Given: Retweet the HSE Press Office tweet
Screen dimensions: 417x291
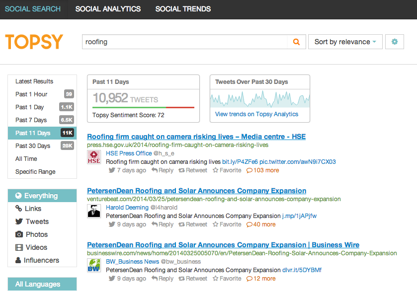Looking at the screenshot, I should coord(193,170).
